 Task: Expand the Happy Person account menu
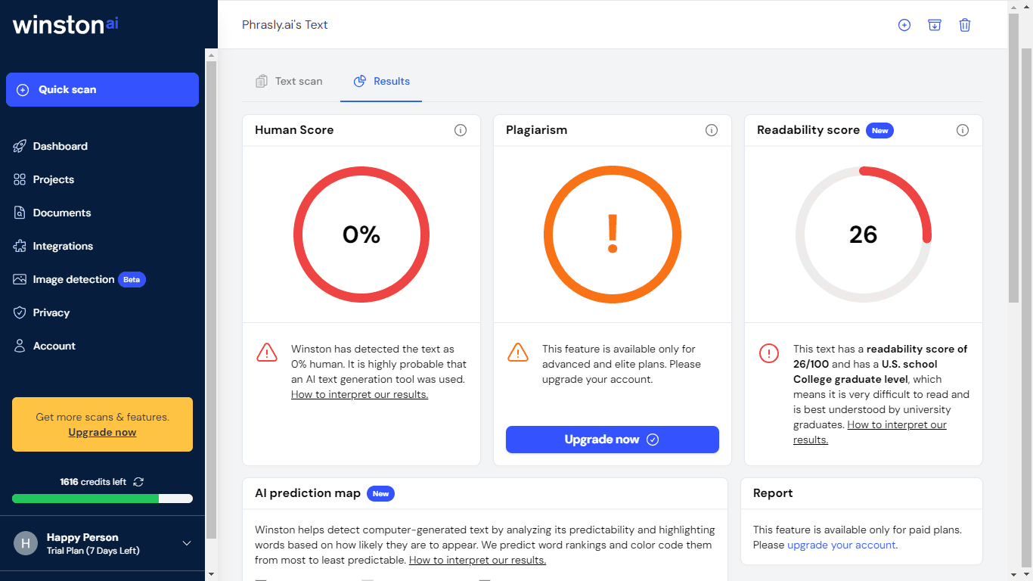tap(187, 543)
